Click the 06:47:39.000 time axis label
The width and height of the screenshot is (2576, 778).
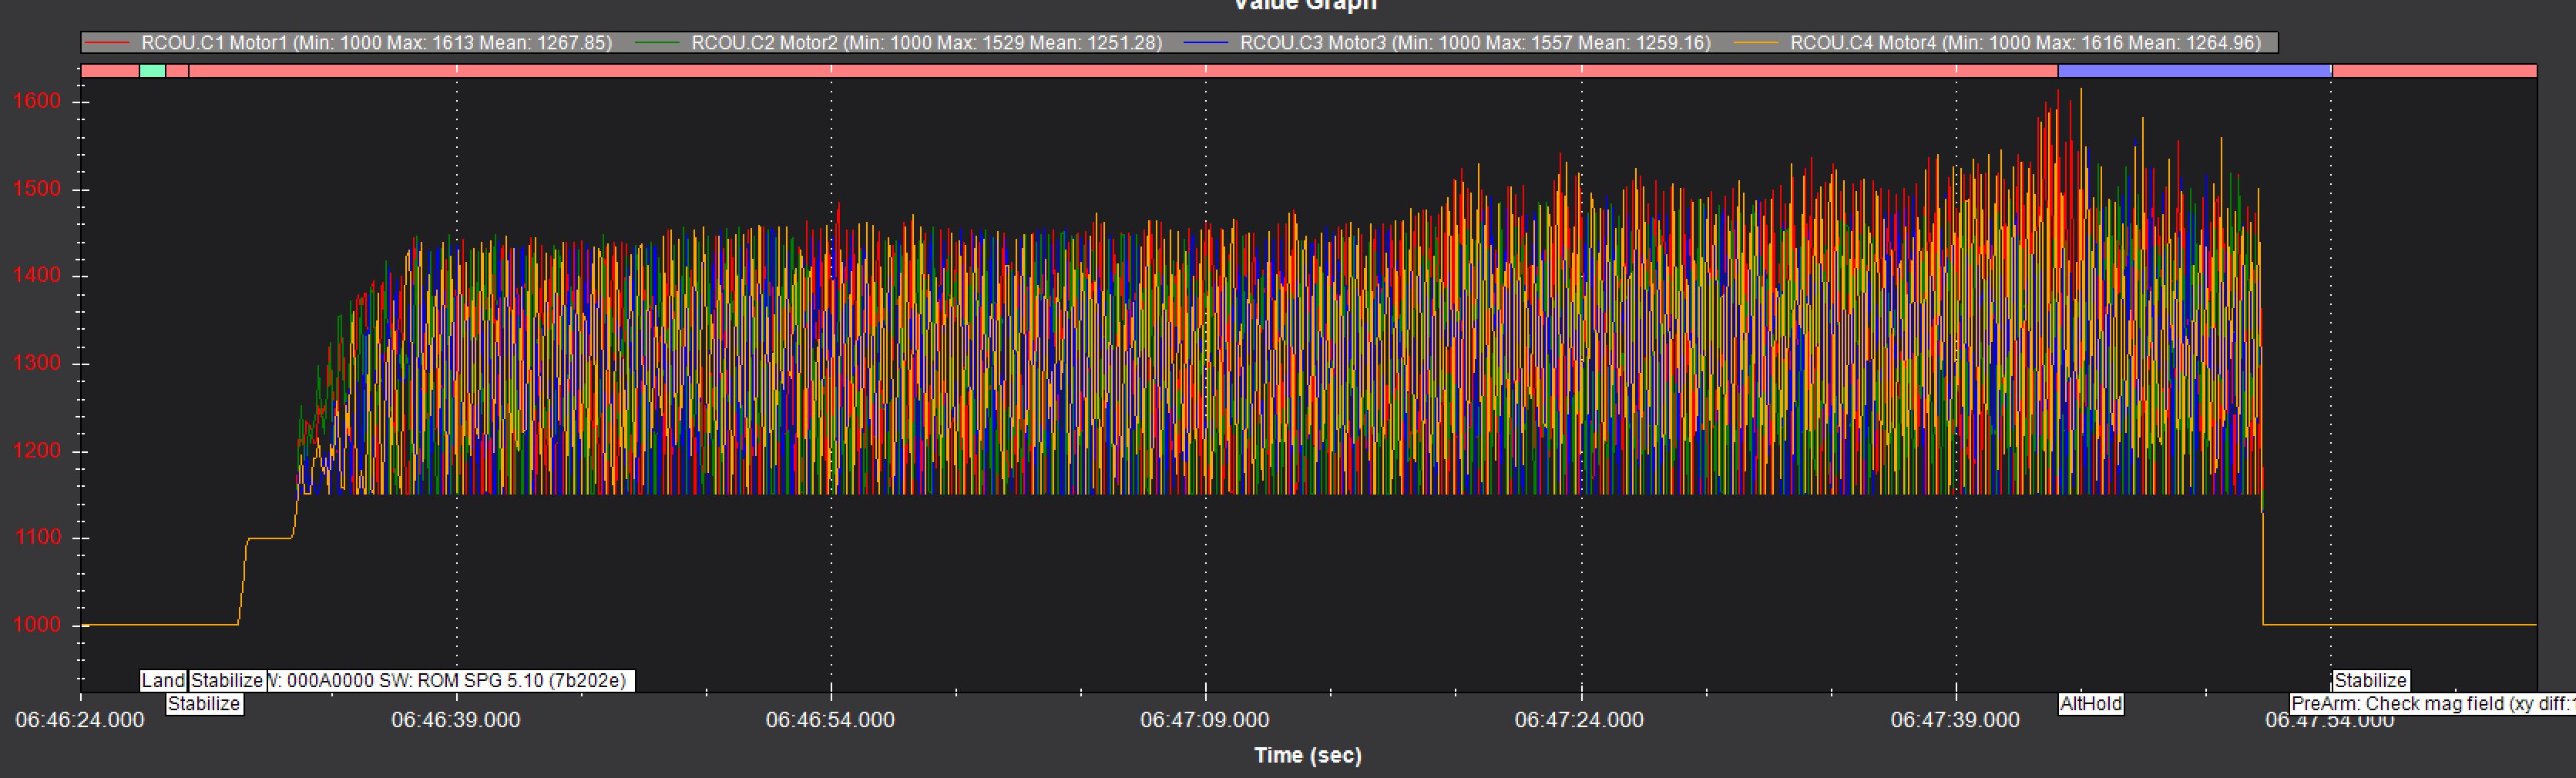[1955, 720]
